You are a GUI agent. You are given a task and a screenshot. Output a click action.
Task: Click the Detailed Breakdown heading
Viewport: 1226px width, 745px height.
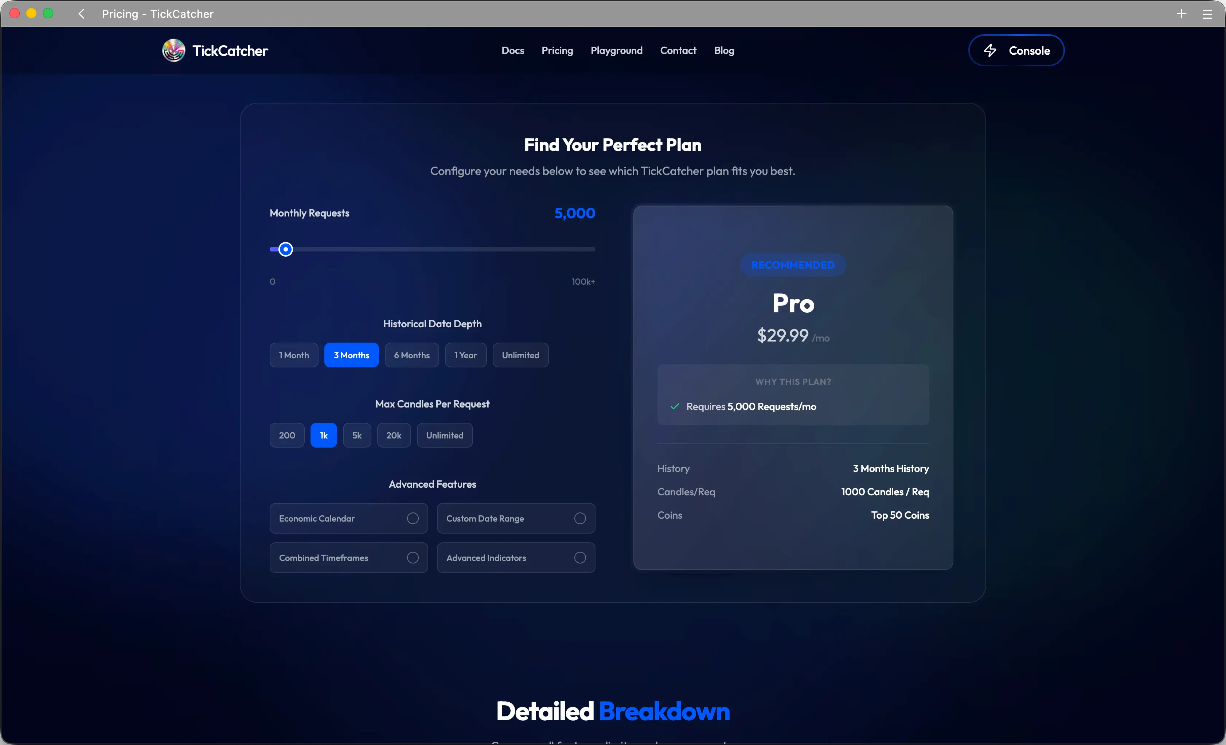[x=613, y=711]
